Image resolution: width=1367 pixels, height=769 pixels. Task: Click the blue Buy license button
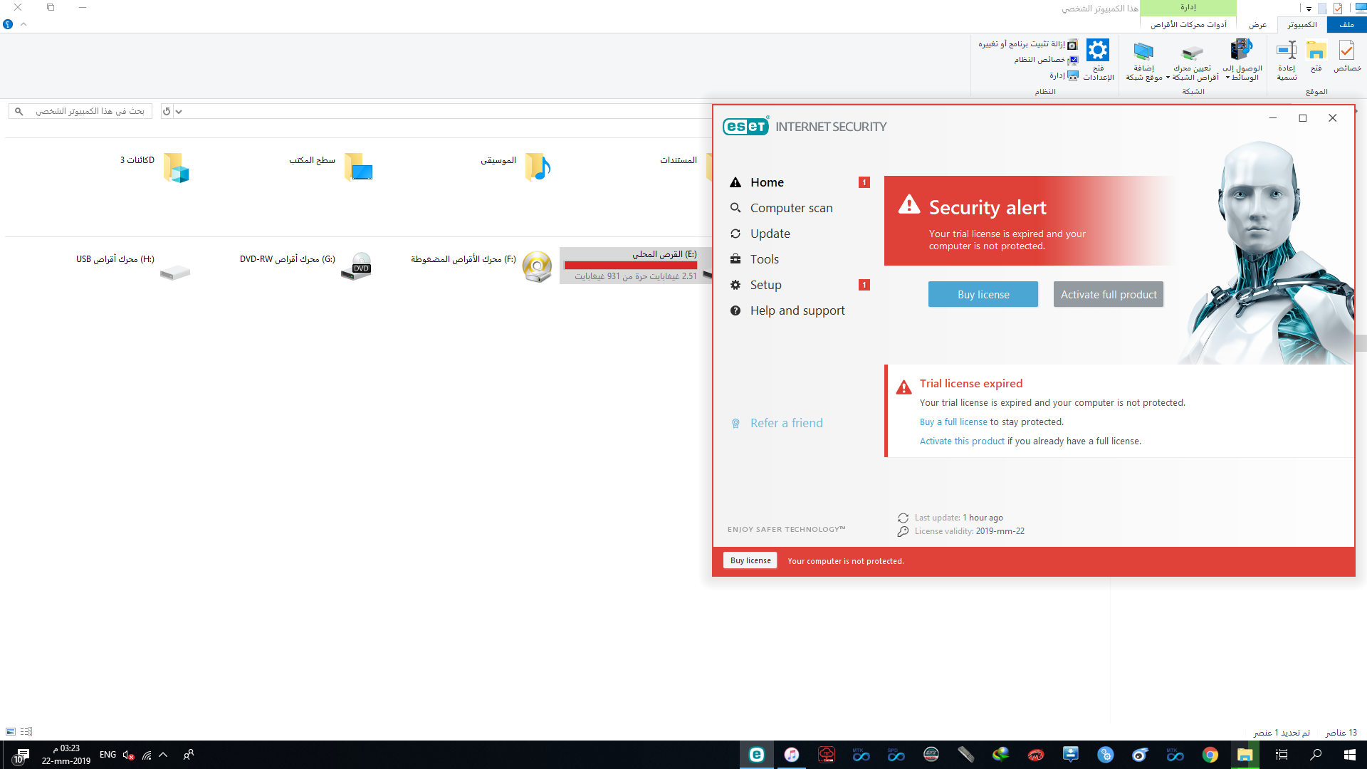[x=983, y=294]
